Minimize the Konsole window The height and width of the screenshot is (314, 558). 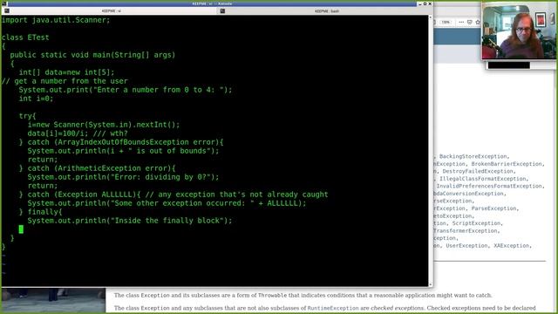(x=420, y=3)
